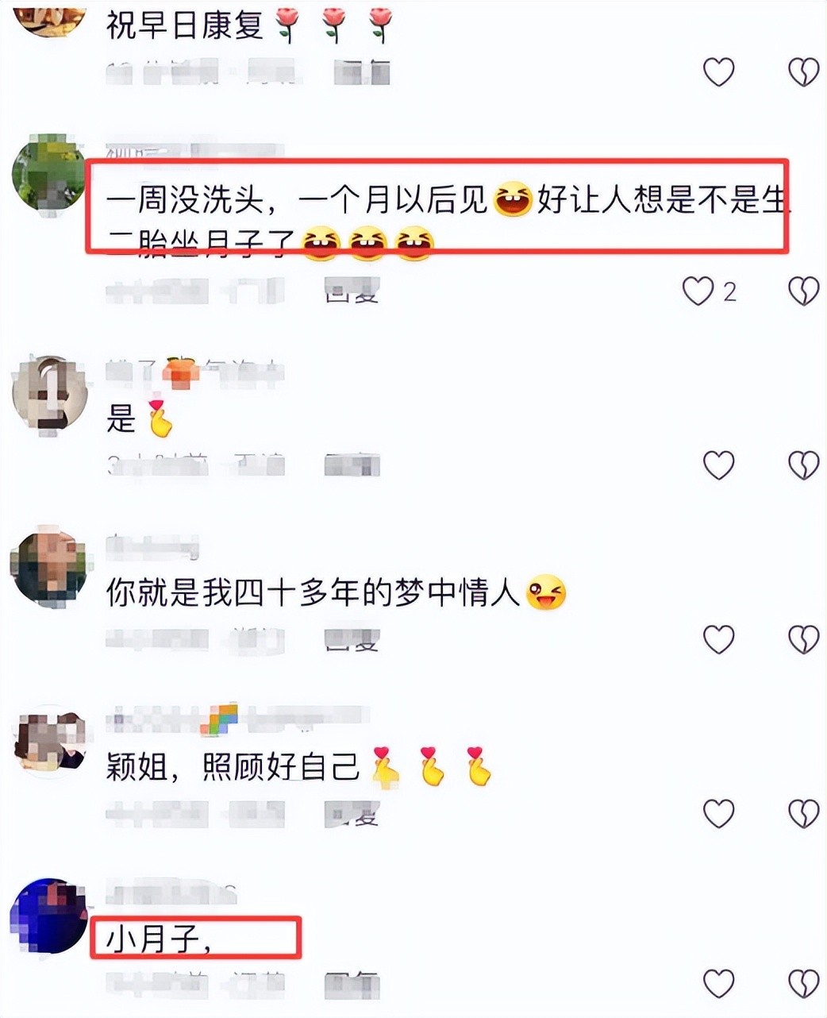This screenshot has height=1018, width=827.
Task: Dislike the 是 comment
Action: pos(803,465)
